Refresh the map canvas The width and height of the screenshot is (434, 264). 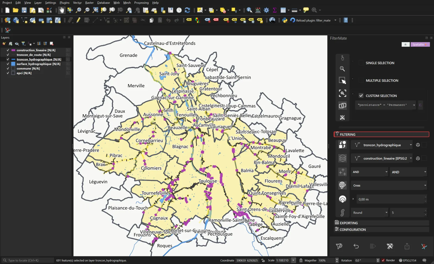pyautogui.click(x=187, y=10)
